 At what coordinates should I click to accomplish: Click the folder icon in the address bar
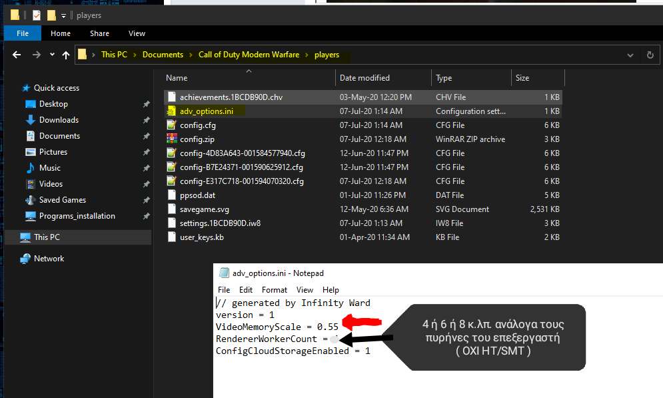(83, 55)
